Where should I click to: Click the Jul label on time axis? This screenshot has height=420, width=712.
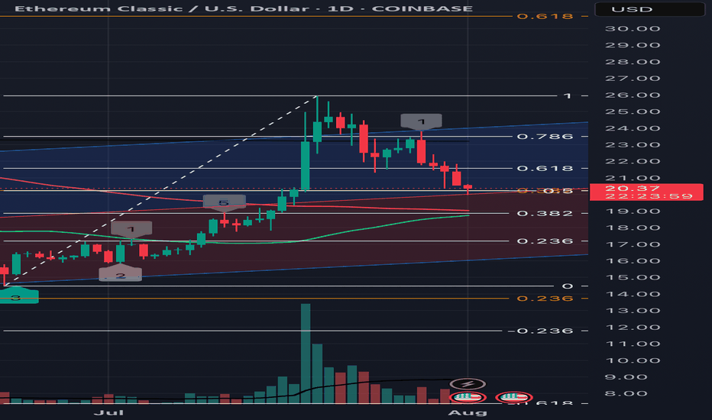click(108, 412)
